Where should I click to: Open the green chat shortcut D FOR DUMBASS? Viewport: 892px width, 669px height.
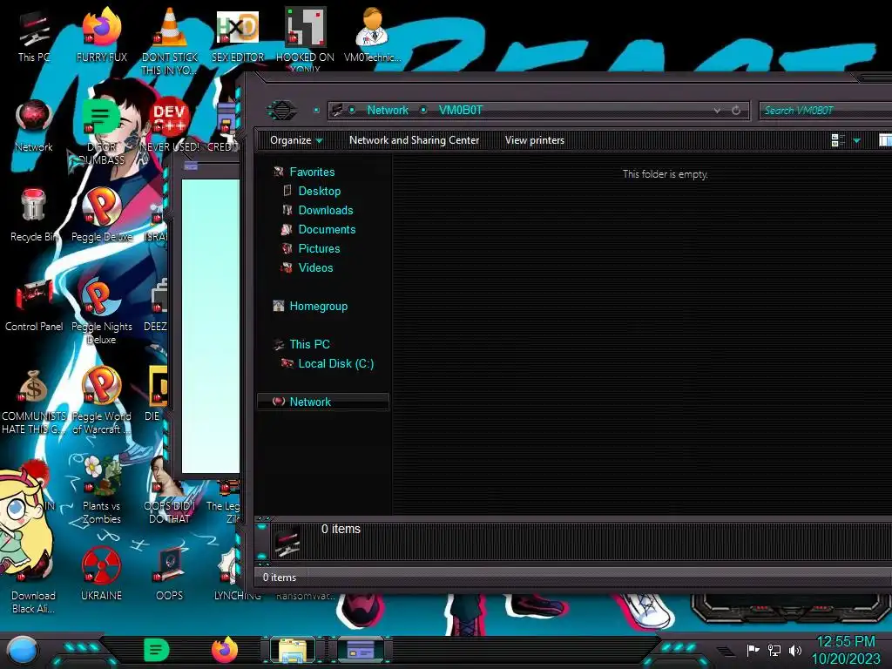[101, 131]
